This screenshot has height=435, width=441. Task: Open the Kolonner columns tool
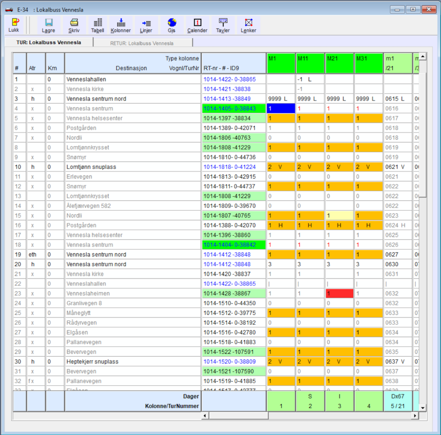pyautogui.click(x=121, y=23)
